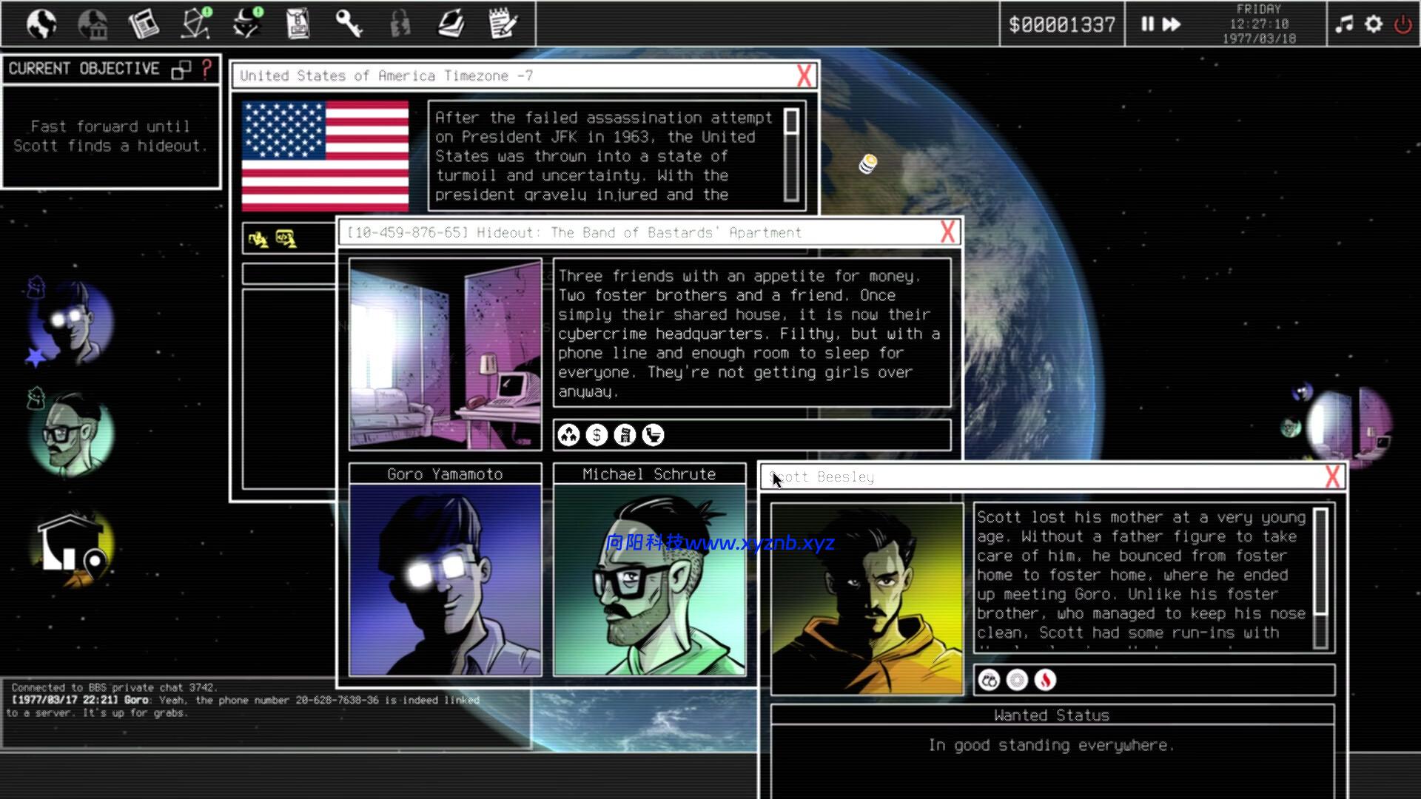The image size is (1421, 799).
Task: Click the handcuffs icon on Scott Beesley's profile
Action: pos(989,680)
